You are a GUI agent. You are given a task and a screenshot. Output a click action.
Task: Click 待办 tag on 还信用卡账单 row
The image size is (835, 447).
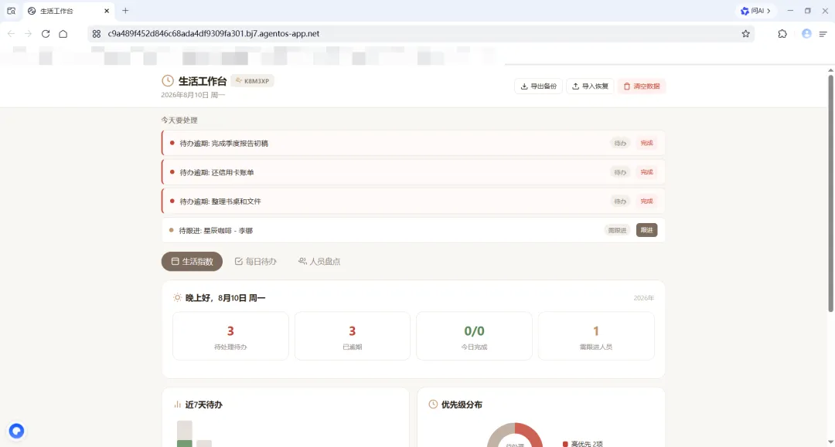tap(620, 172)
